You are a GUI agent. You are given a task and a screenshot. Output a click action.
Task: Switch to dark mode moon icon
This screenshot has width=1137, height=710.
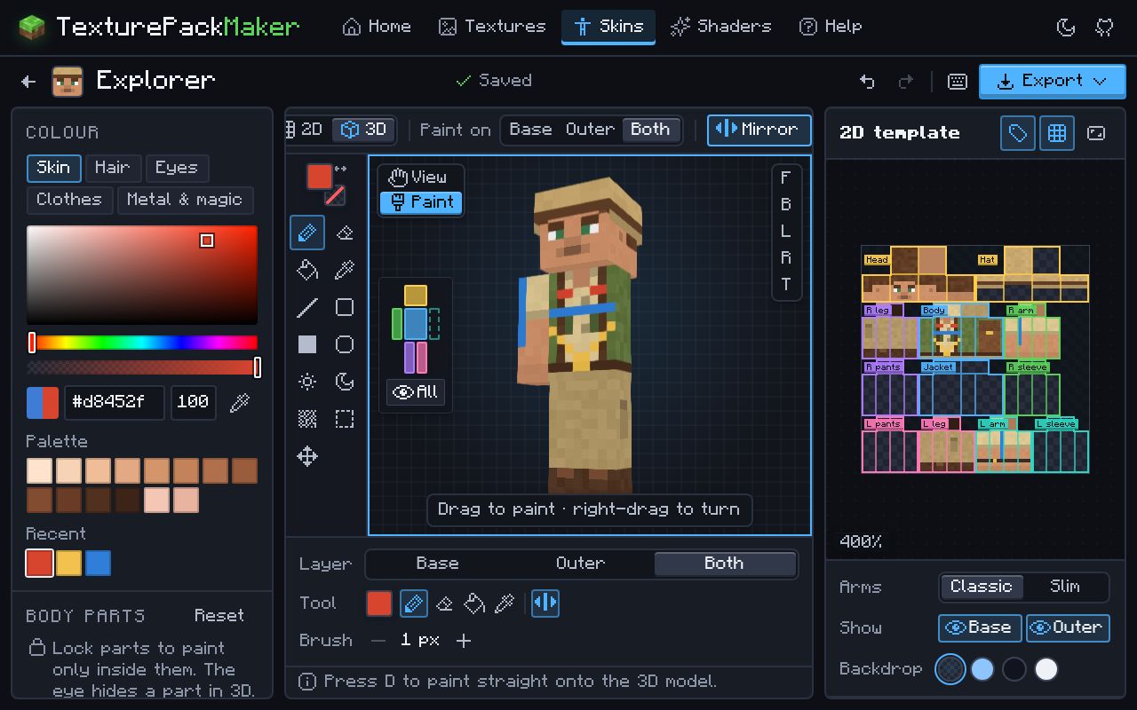[1066, 27]
